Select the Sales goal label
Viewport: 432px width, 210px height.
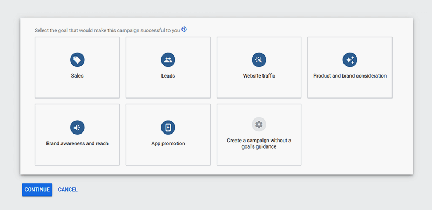click(x=77, y=76)
